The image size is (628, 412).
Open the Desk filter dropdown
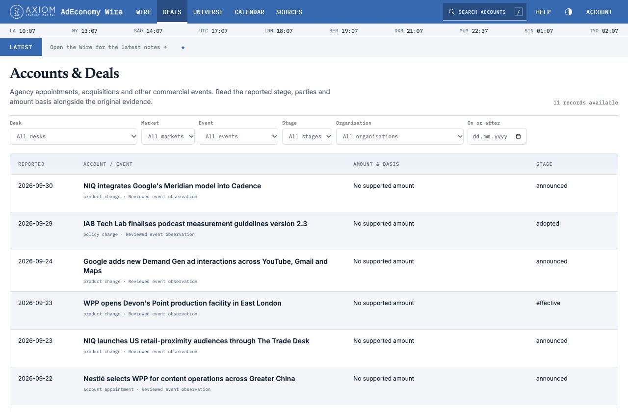(x=74, y=136)
